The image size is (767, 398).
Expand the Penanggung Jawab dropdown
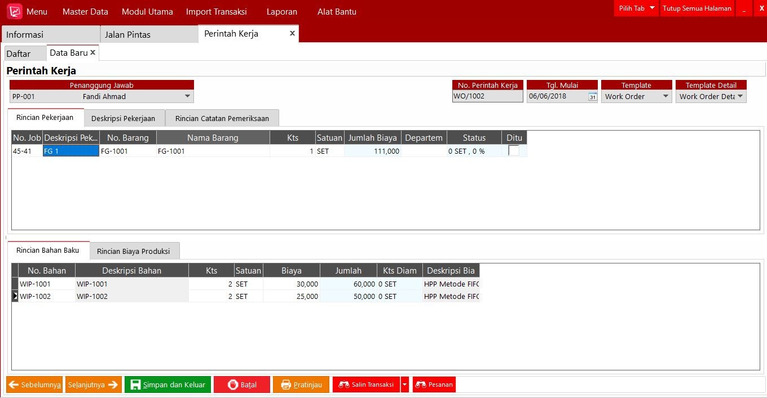187,96
